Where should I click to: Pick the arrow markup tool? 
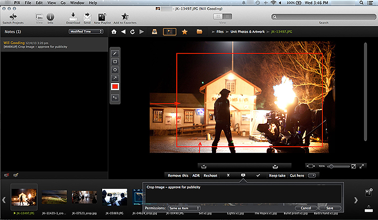pos(115,78)
